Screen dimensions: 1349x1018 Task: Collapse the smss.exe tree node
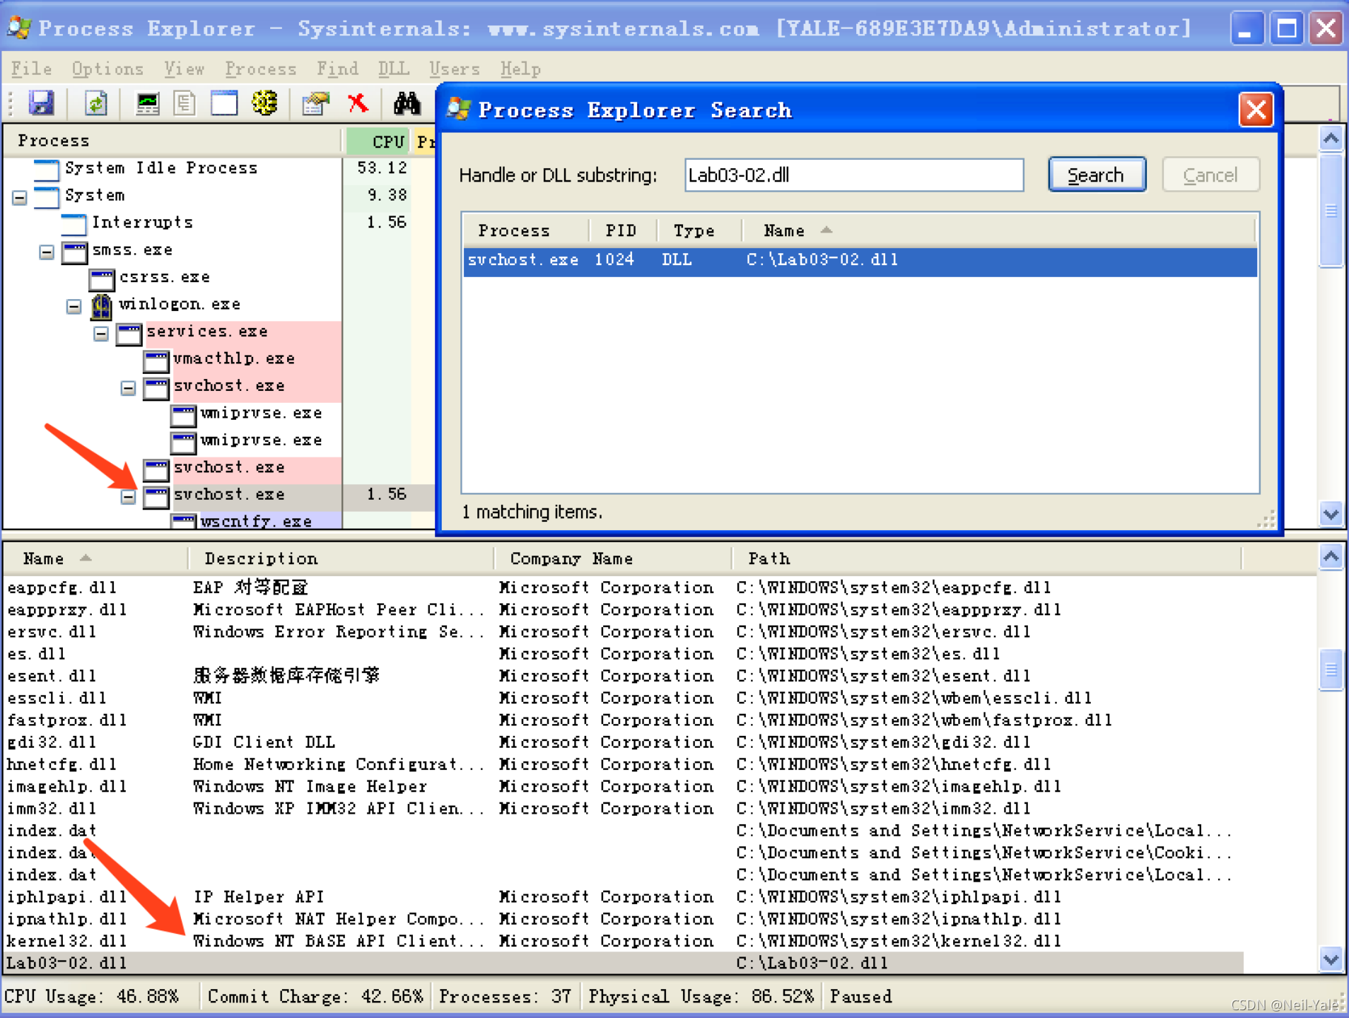click(x=47, y=252)
